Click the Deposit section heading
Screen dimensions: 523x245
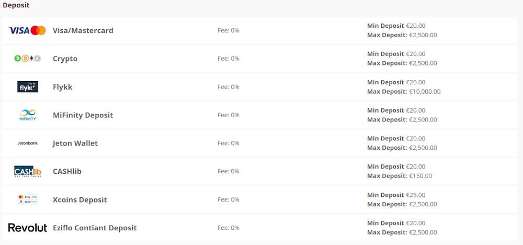point(16,5)
